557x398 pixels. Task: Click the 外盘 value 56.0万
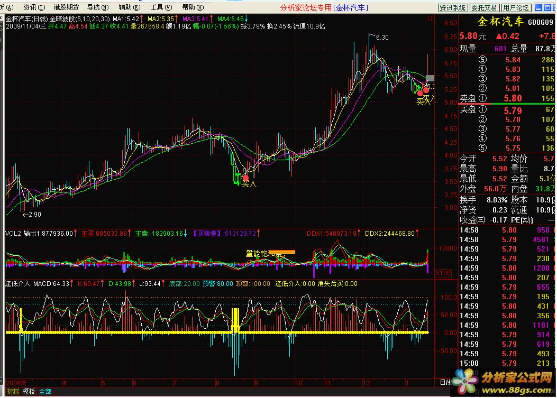(495, 189)
